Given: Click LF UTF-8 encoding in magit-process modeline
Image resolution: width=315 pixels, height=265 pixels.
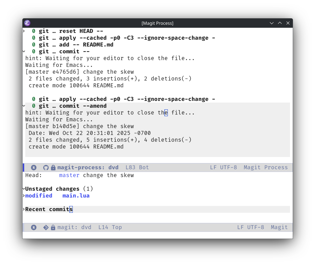Looking at the screenshot, I should (223, 167).
